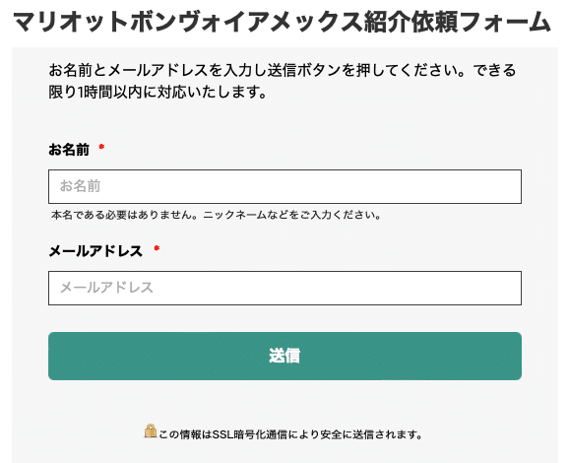Click the red asterisk next to メールアドレス
569x463 pixels.
[x=157, y=249]
